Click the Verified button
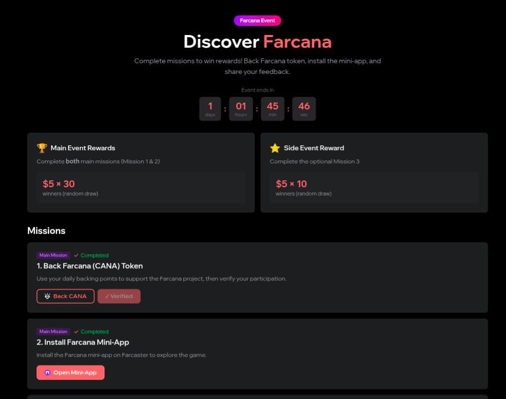 pyautogui.click(x=119, y=296)
